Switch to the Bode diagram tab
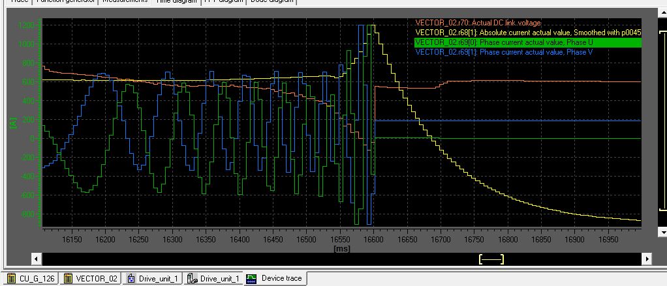This screenshot has height=286, width=667. [x=271, y=1]
